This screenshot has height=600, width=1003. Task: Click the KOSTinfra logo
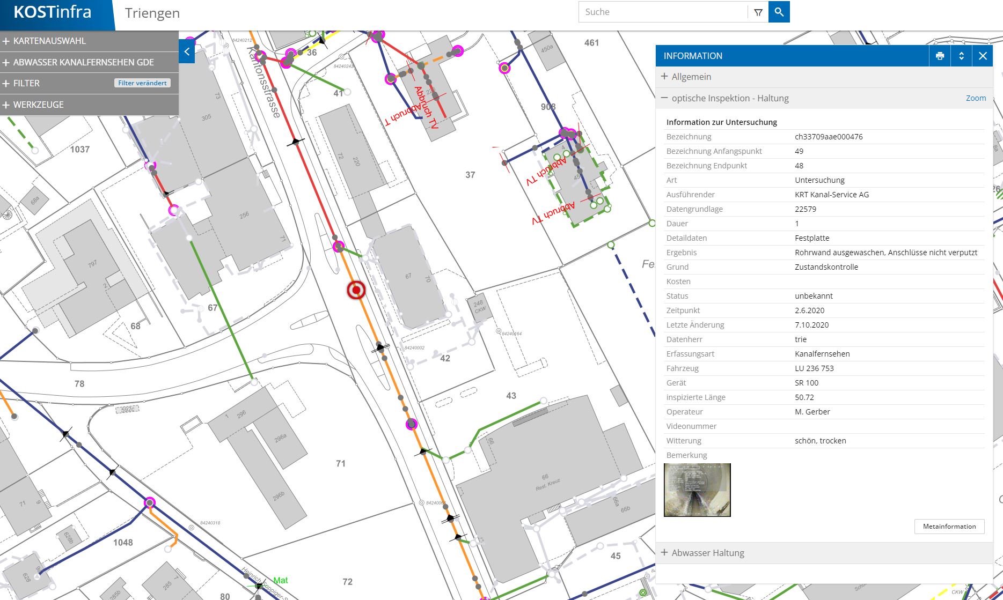click(x=53, y=13)
